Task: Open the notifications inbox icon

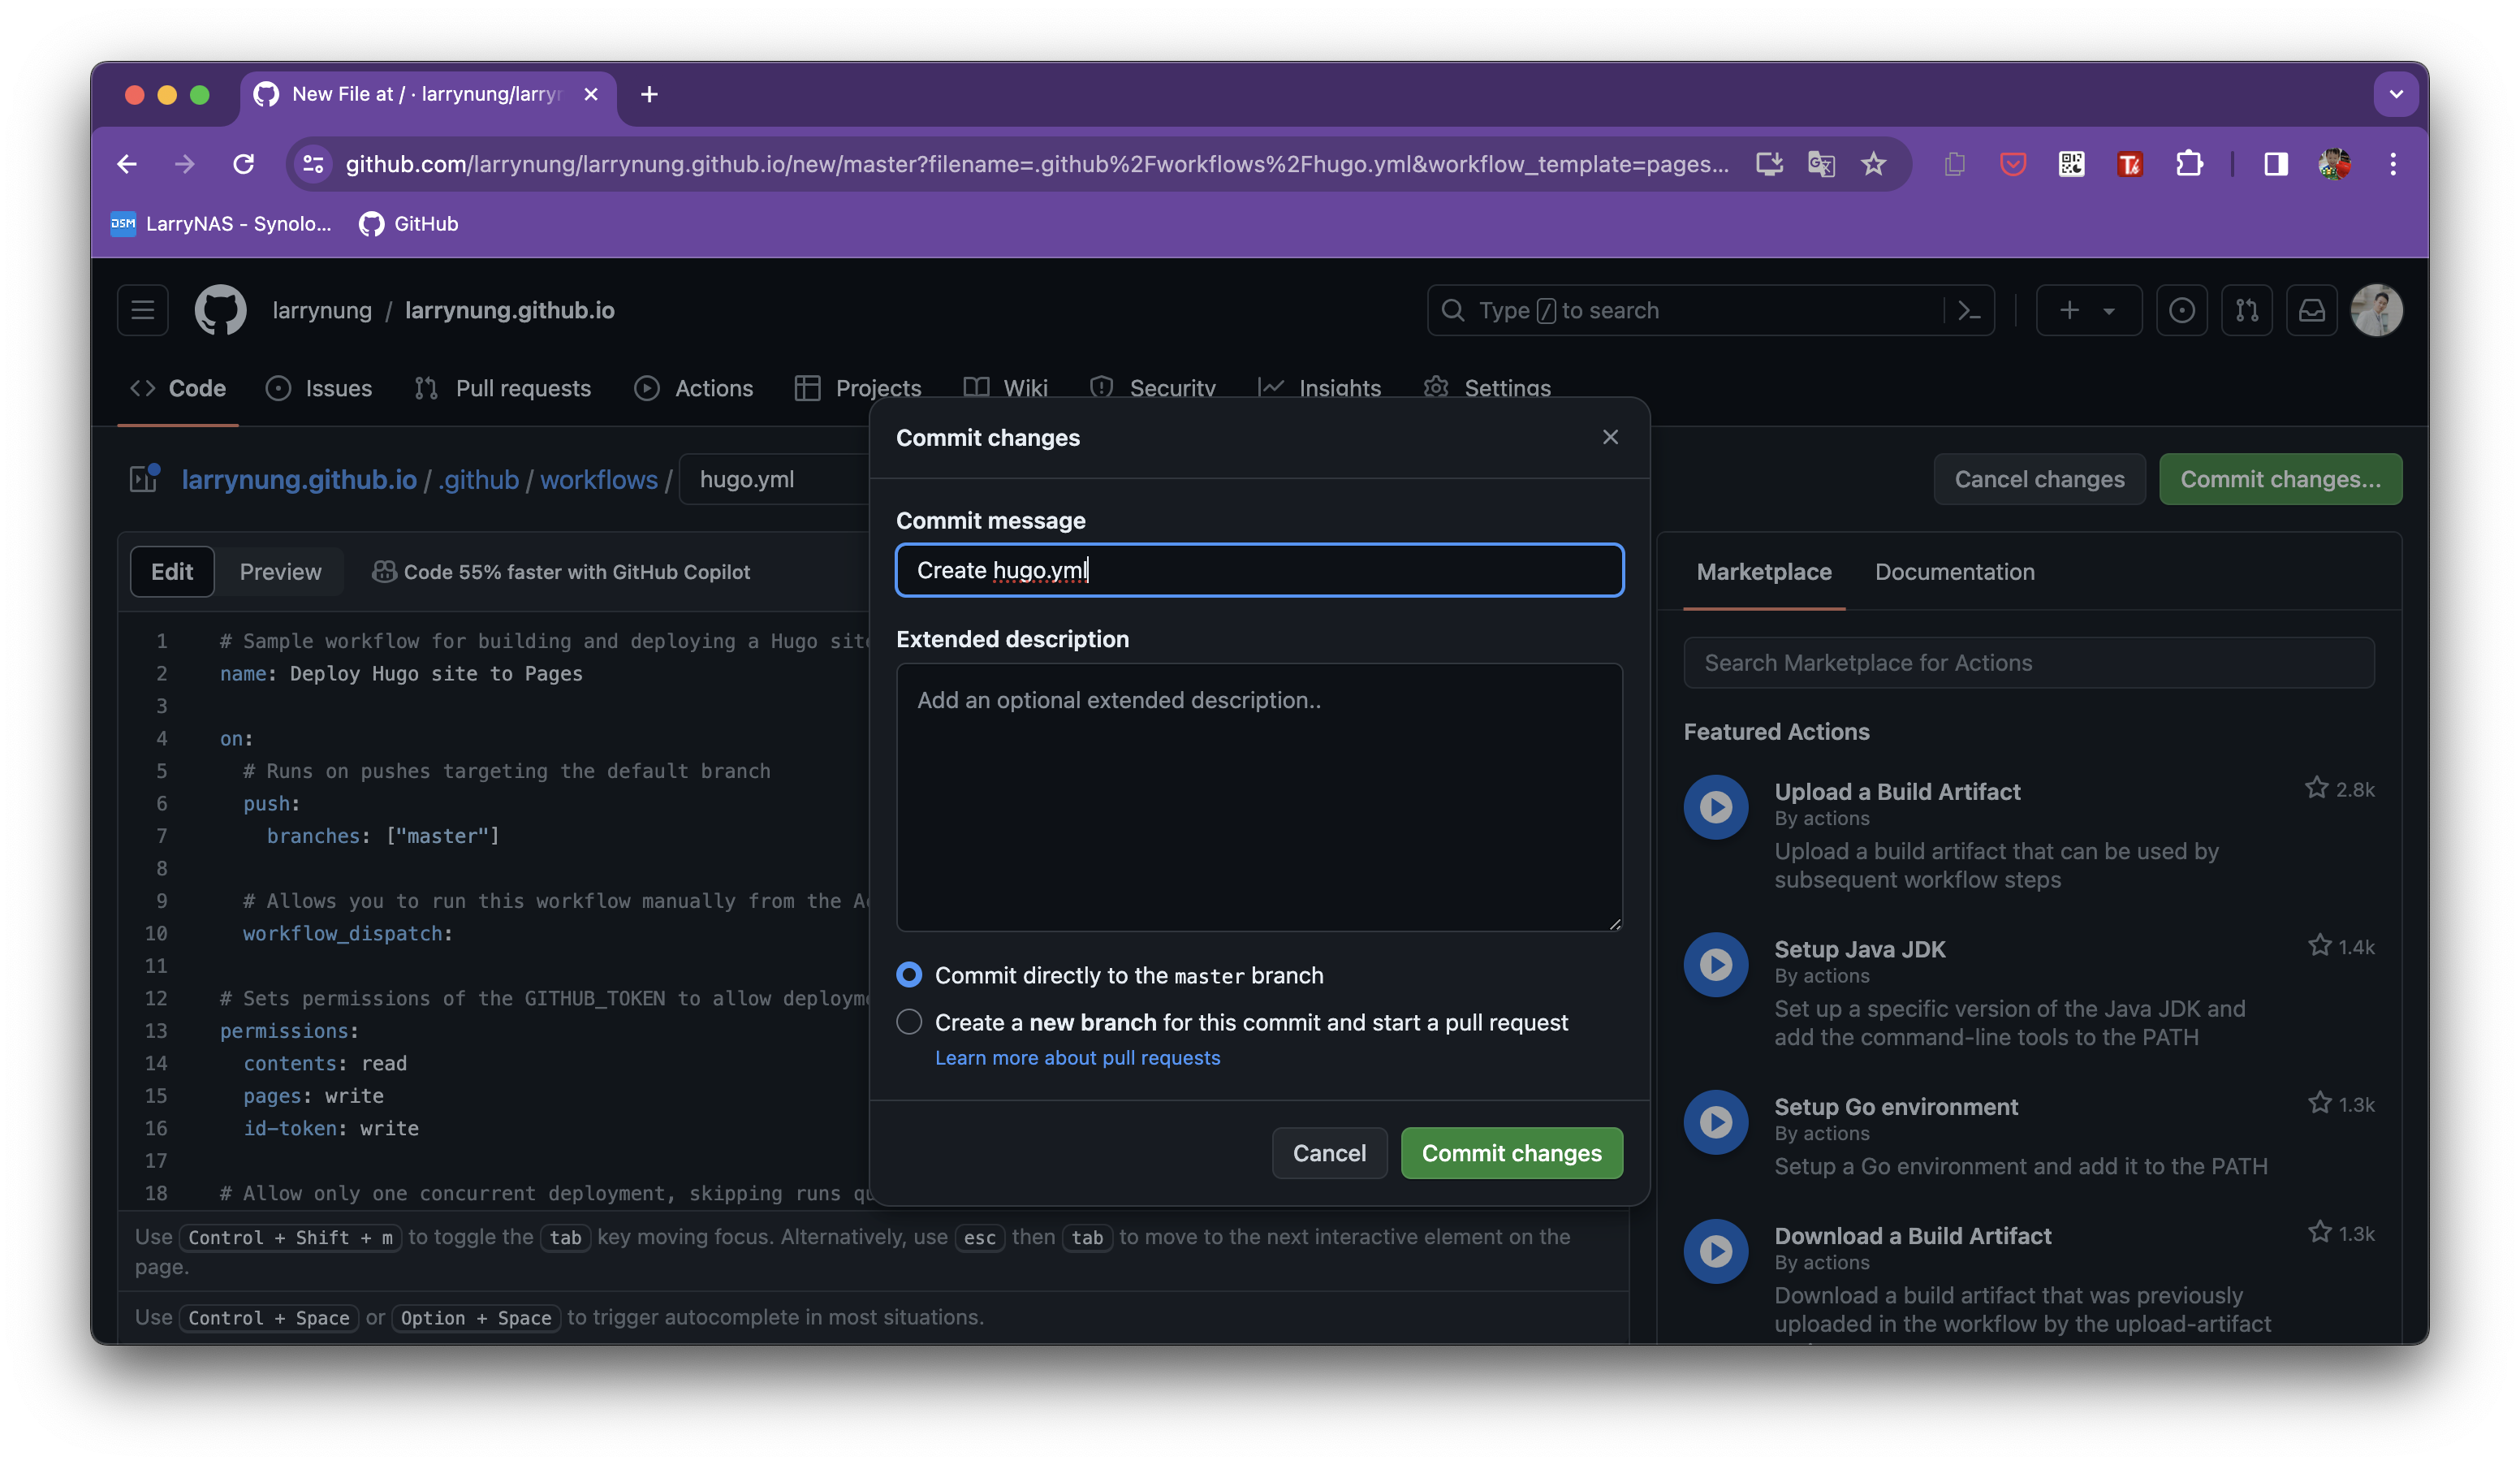Action: tap(2311, 310)
